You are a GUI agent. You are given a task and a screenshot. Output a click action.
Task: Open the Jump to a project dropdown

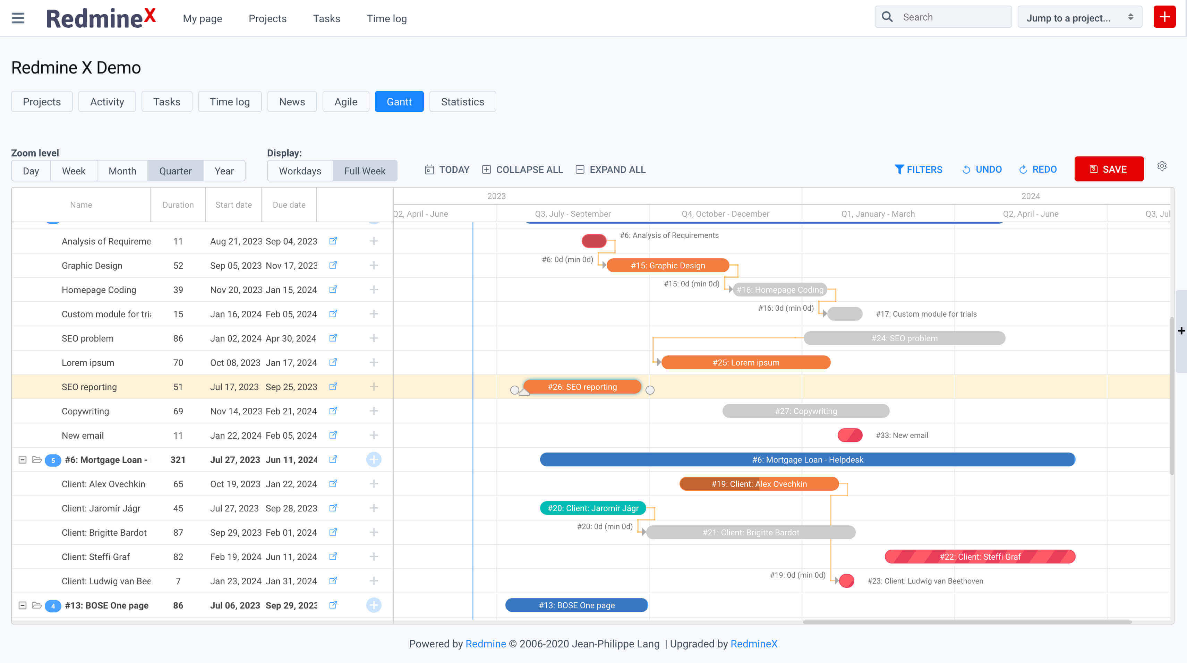(1079, 17)
